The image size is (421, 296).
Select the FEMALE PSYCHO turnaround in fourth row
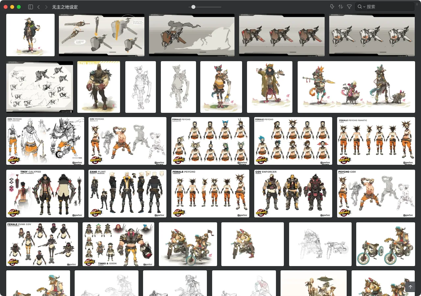pyautogui.click(x=210, y=193)
